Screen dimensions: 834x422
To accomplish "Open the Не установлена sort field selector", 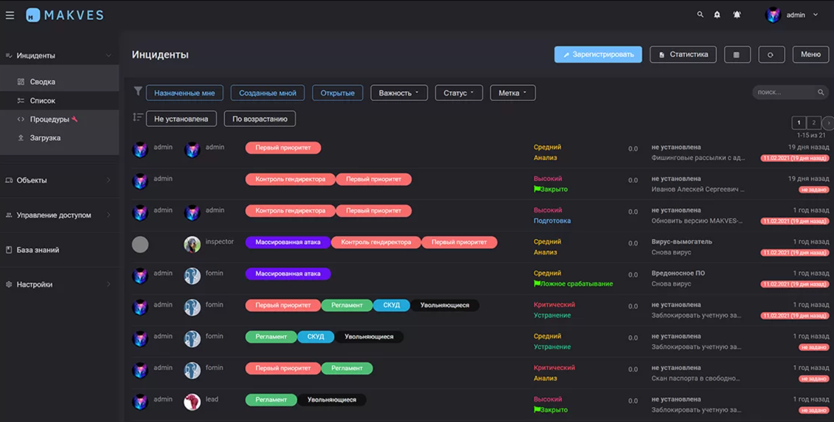I will click(x=181, y=119).
